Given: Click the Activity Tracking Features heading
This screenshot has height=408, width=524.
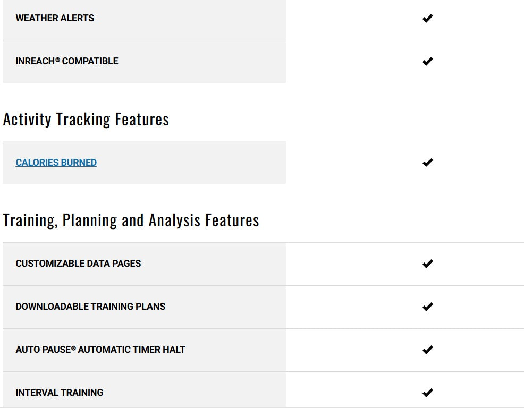Looking at the screenshot, I should point(86,119).
